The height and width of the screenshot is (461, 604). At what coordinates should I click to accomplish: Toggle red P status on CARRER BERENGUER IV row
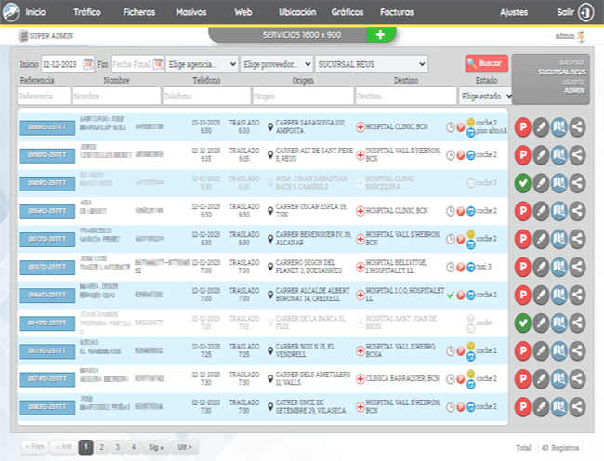click(x=523, y=239)
